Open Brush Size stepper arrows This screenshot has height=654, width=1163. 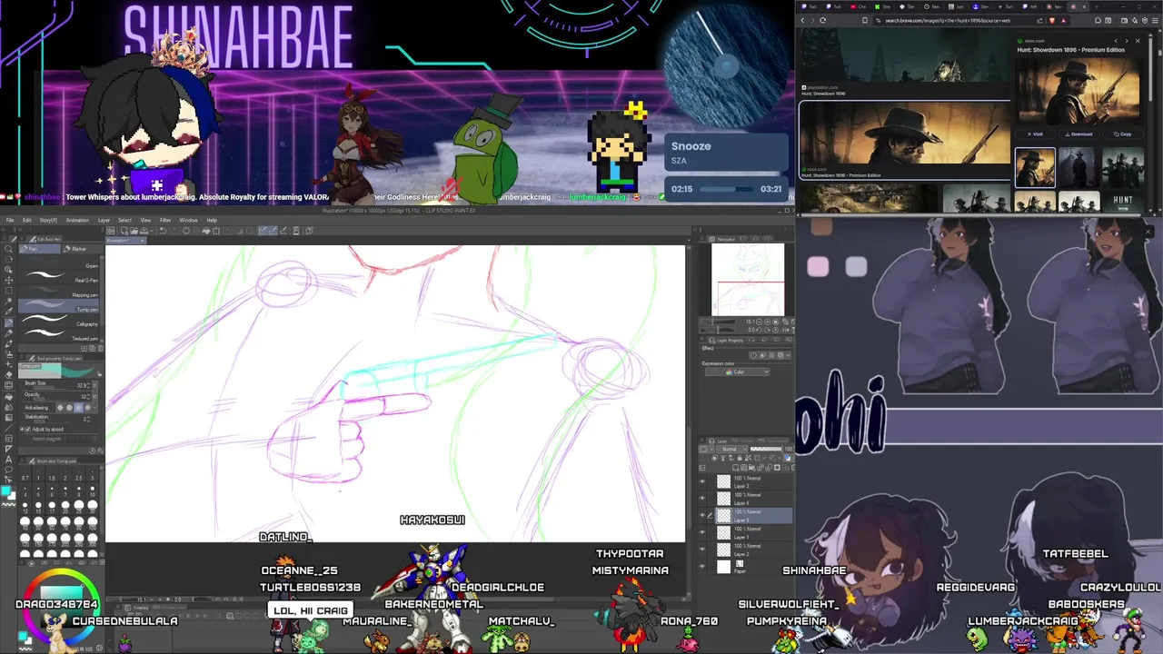(x=89, y=385)
